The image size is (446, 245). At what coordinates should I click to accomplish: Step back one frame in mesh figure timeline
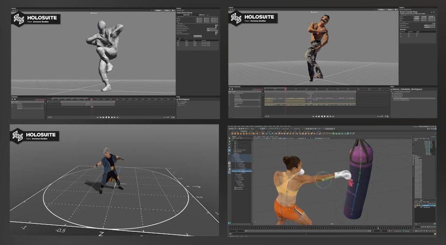pos(103,117)
